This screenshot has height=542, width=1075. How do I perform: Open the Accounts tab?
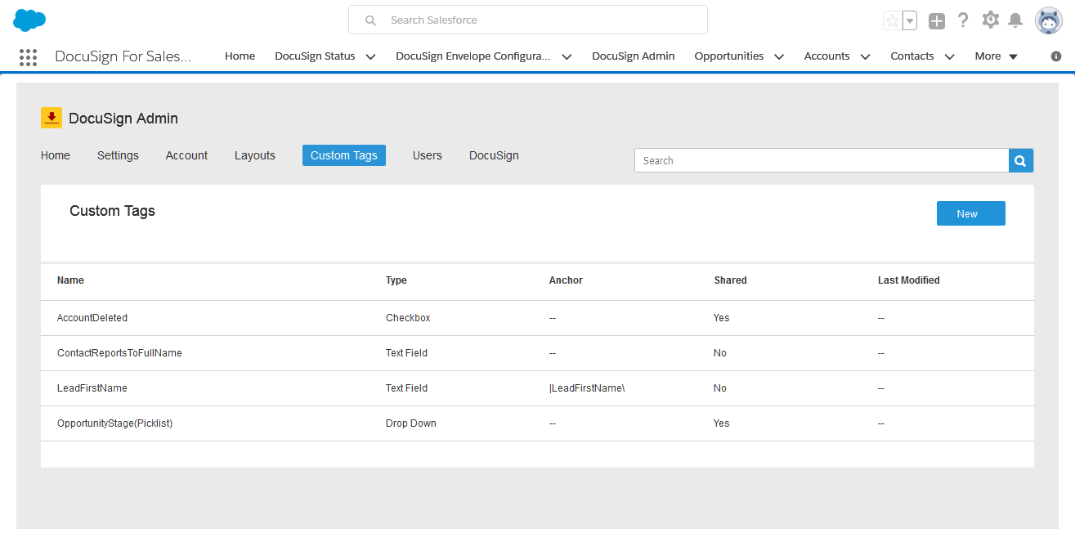tap(826, 56)
